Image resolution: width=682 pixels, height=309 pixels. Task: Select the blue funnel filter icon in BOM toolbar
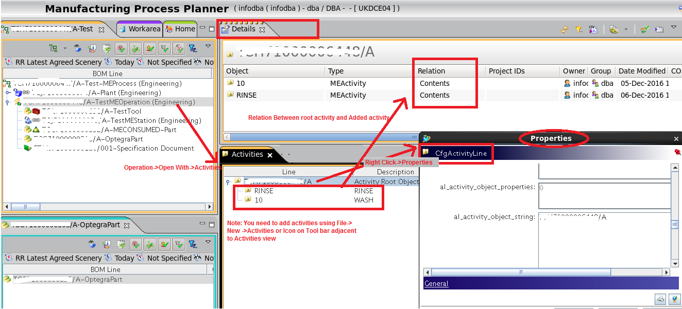pos(193,48)
